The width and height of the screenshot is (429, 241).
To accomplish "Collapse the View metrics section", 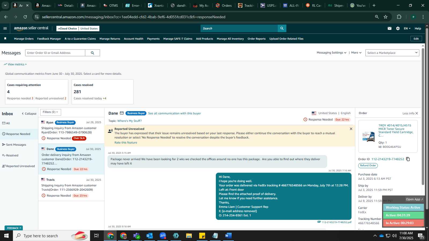I will tap(15, 64).
